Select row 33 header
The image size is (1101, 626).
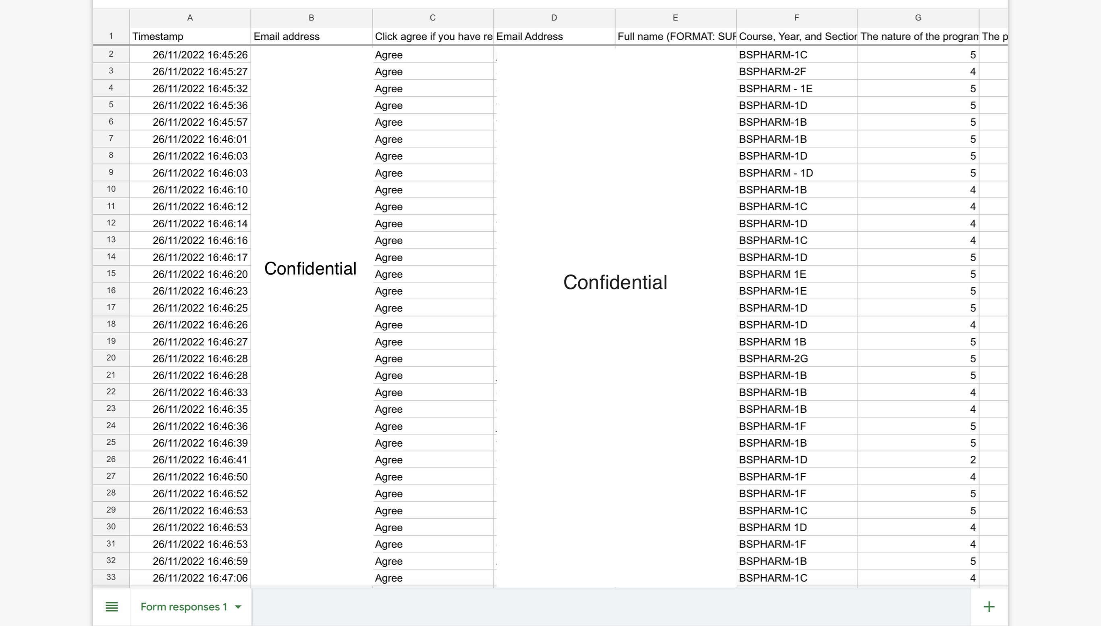tap(111, 577)
